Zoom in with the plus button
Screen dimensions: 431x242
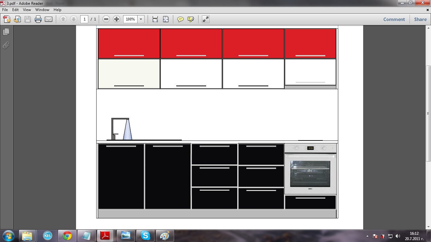pos(117,19)
